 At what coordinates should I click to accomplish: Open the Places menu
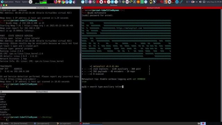(x=18, y=2)
